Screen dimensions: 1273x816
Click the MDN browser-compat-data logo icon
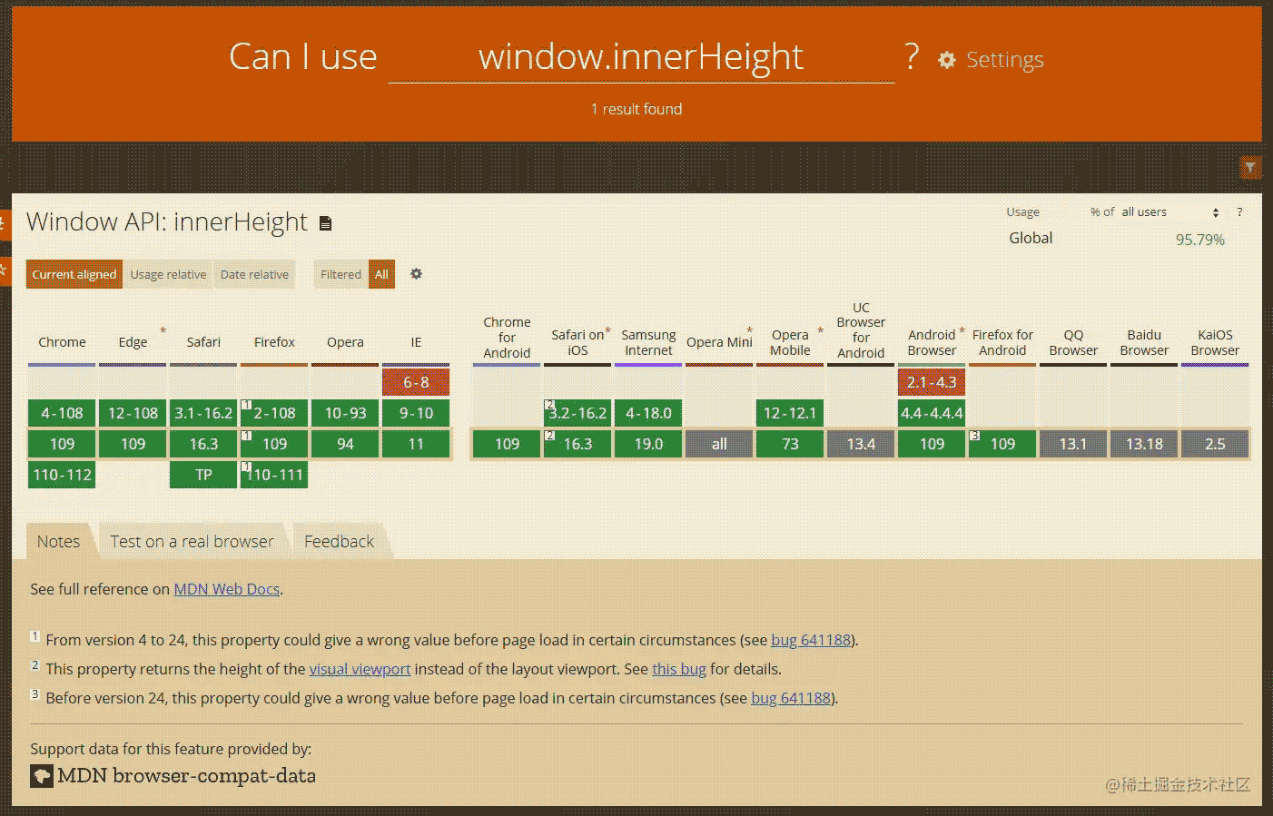pyautogui.click(x=42, y=776)
